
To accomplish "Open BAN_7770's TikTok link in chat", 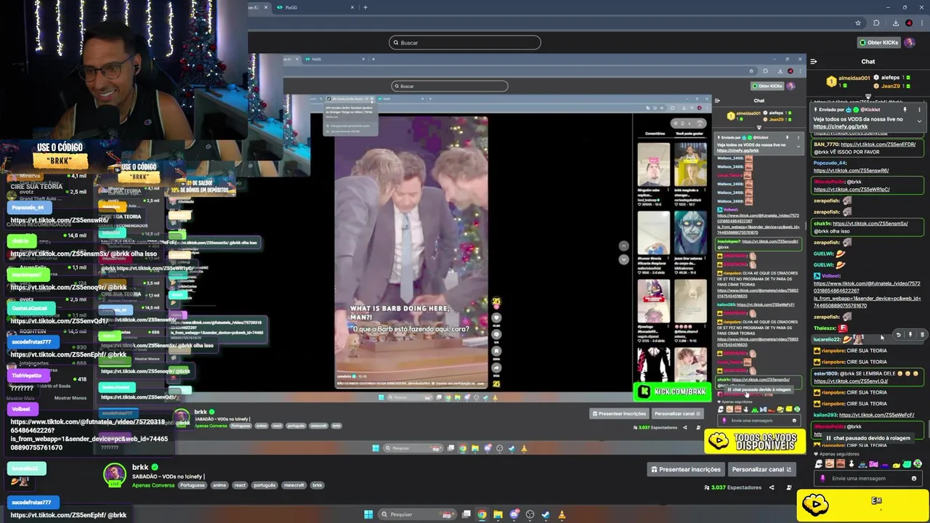I will tap(878, 145).
